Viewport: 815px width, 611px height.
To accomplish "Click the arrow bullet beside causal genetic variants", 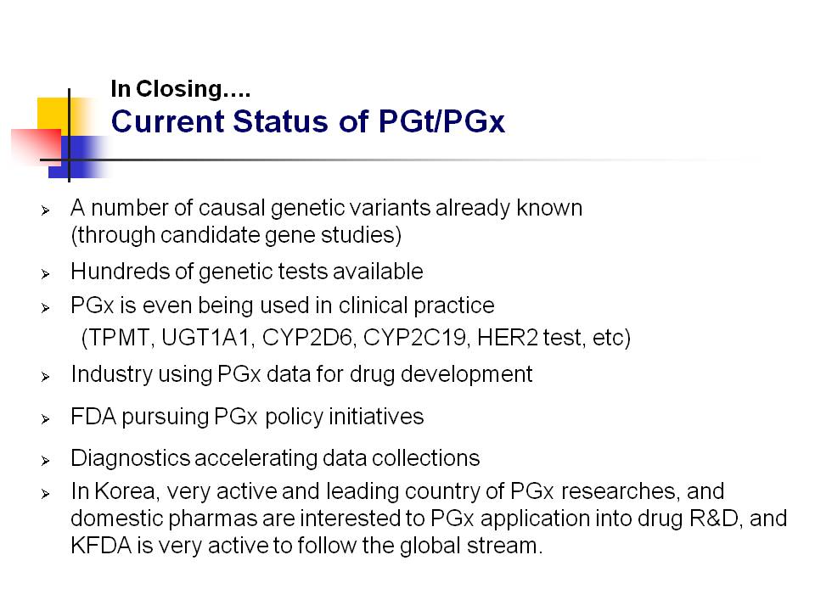I will point(45,210).
